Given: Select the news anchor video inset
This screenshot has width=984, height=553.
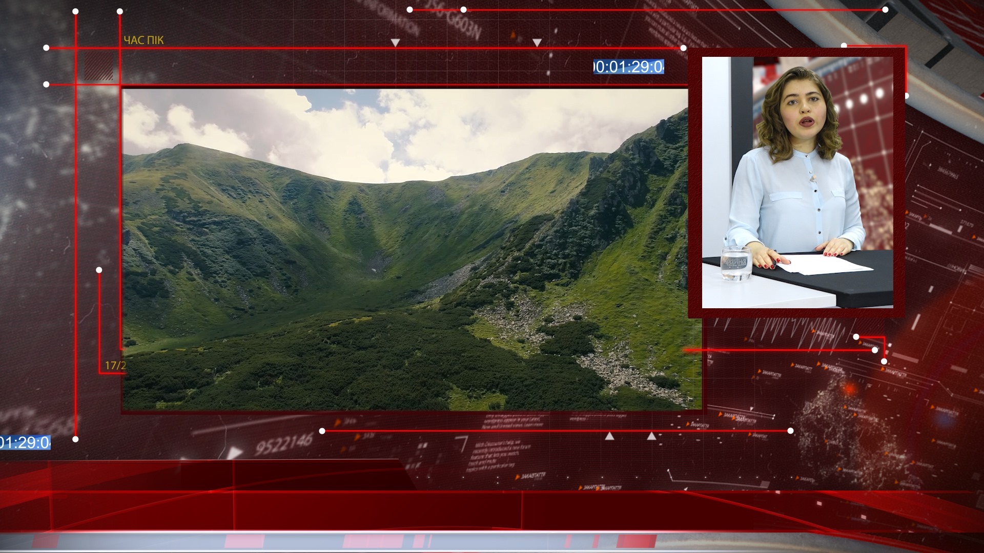Looking at the screenshot, I should point(797,182).
